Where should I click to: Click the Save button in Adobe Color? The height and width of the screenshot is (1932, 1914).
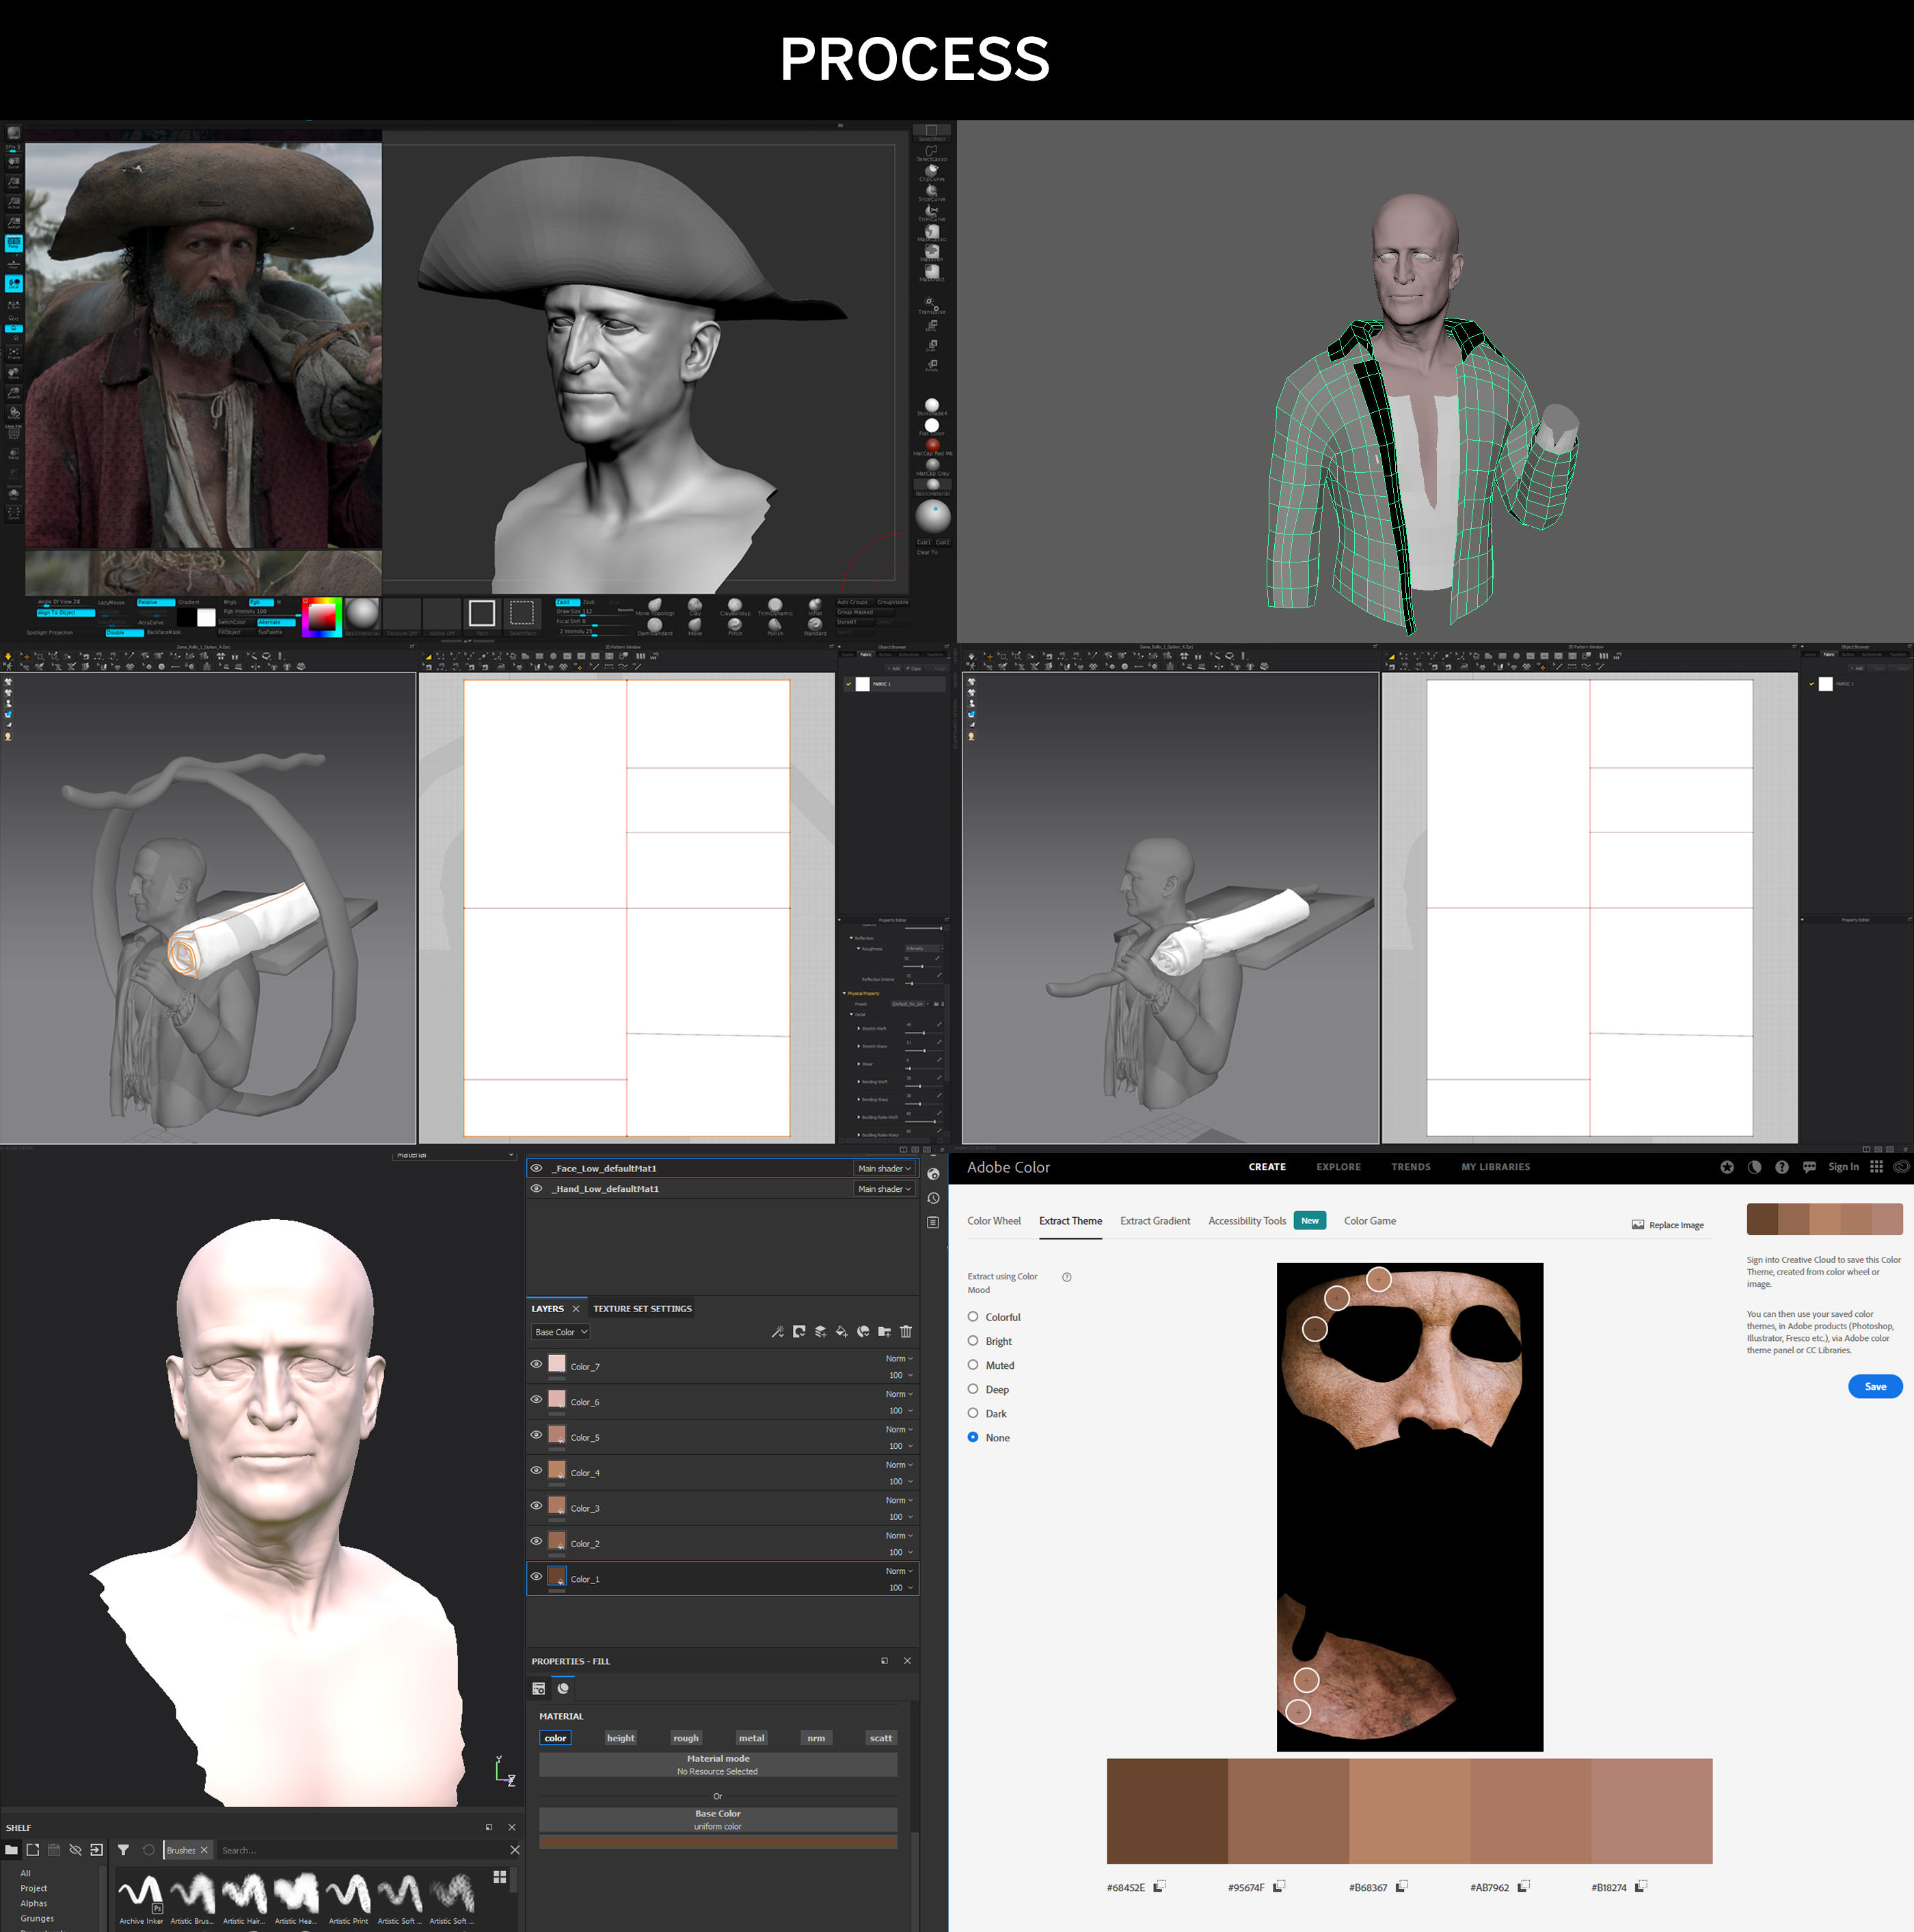click(x=1875, y=1386)
